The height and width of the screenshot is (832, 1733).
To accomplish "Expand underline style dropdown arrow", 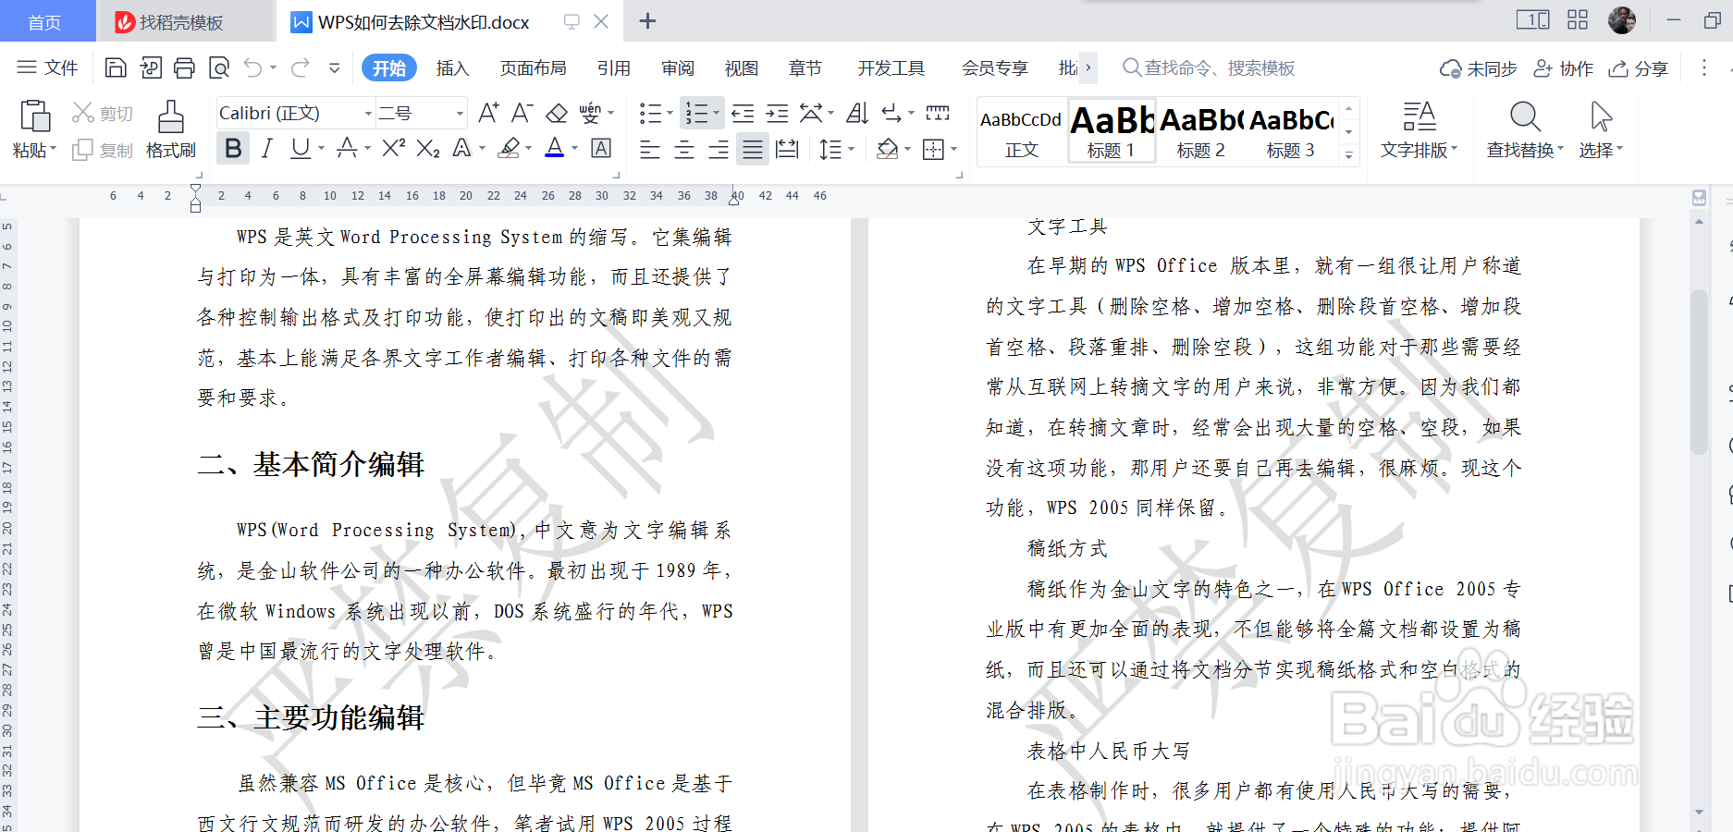I will (x=321, y=148).
